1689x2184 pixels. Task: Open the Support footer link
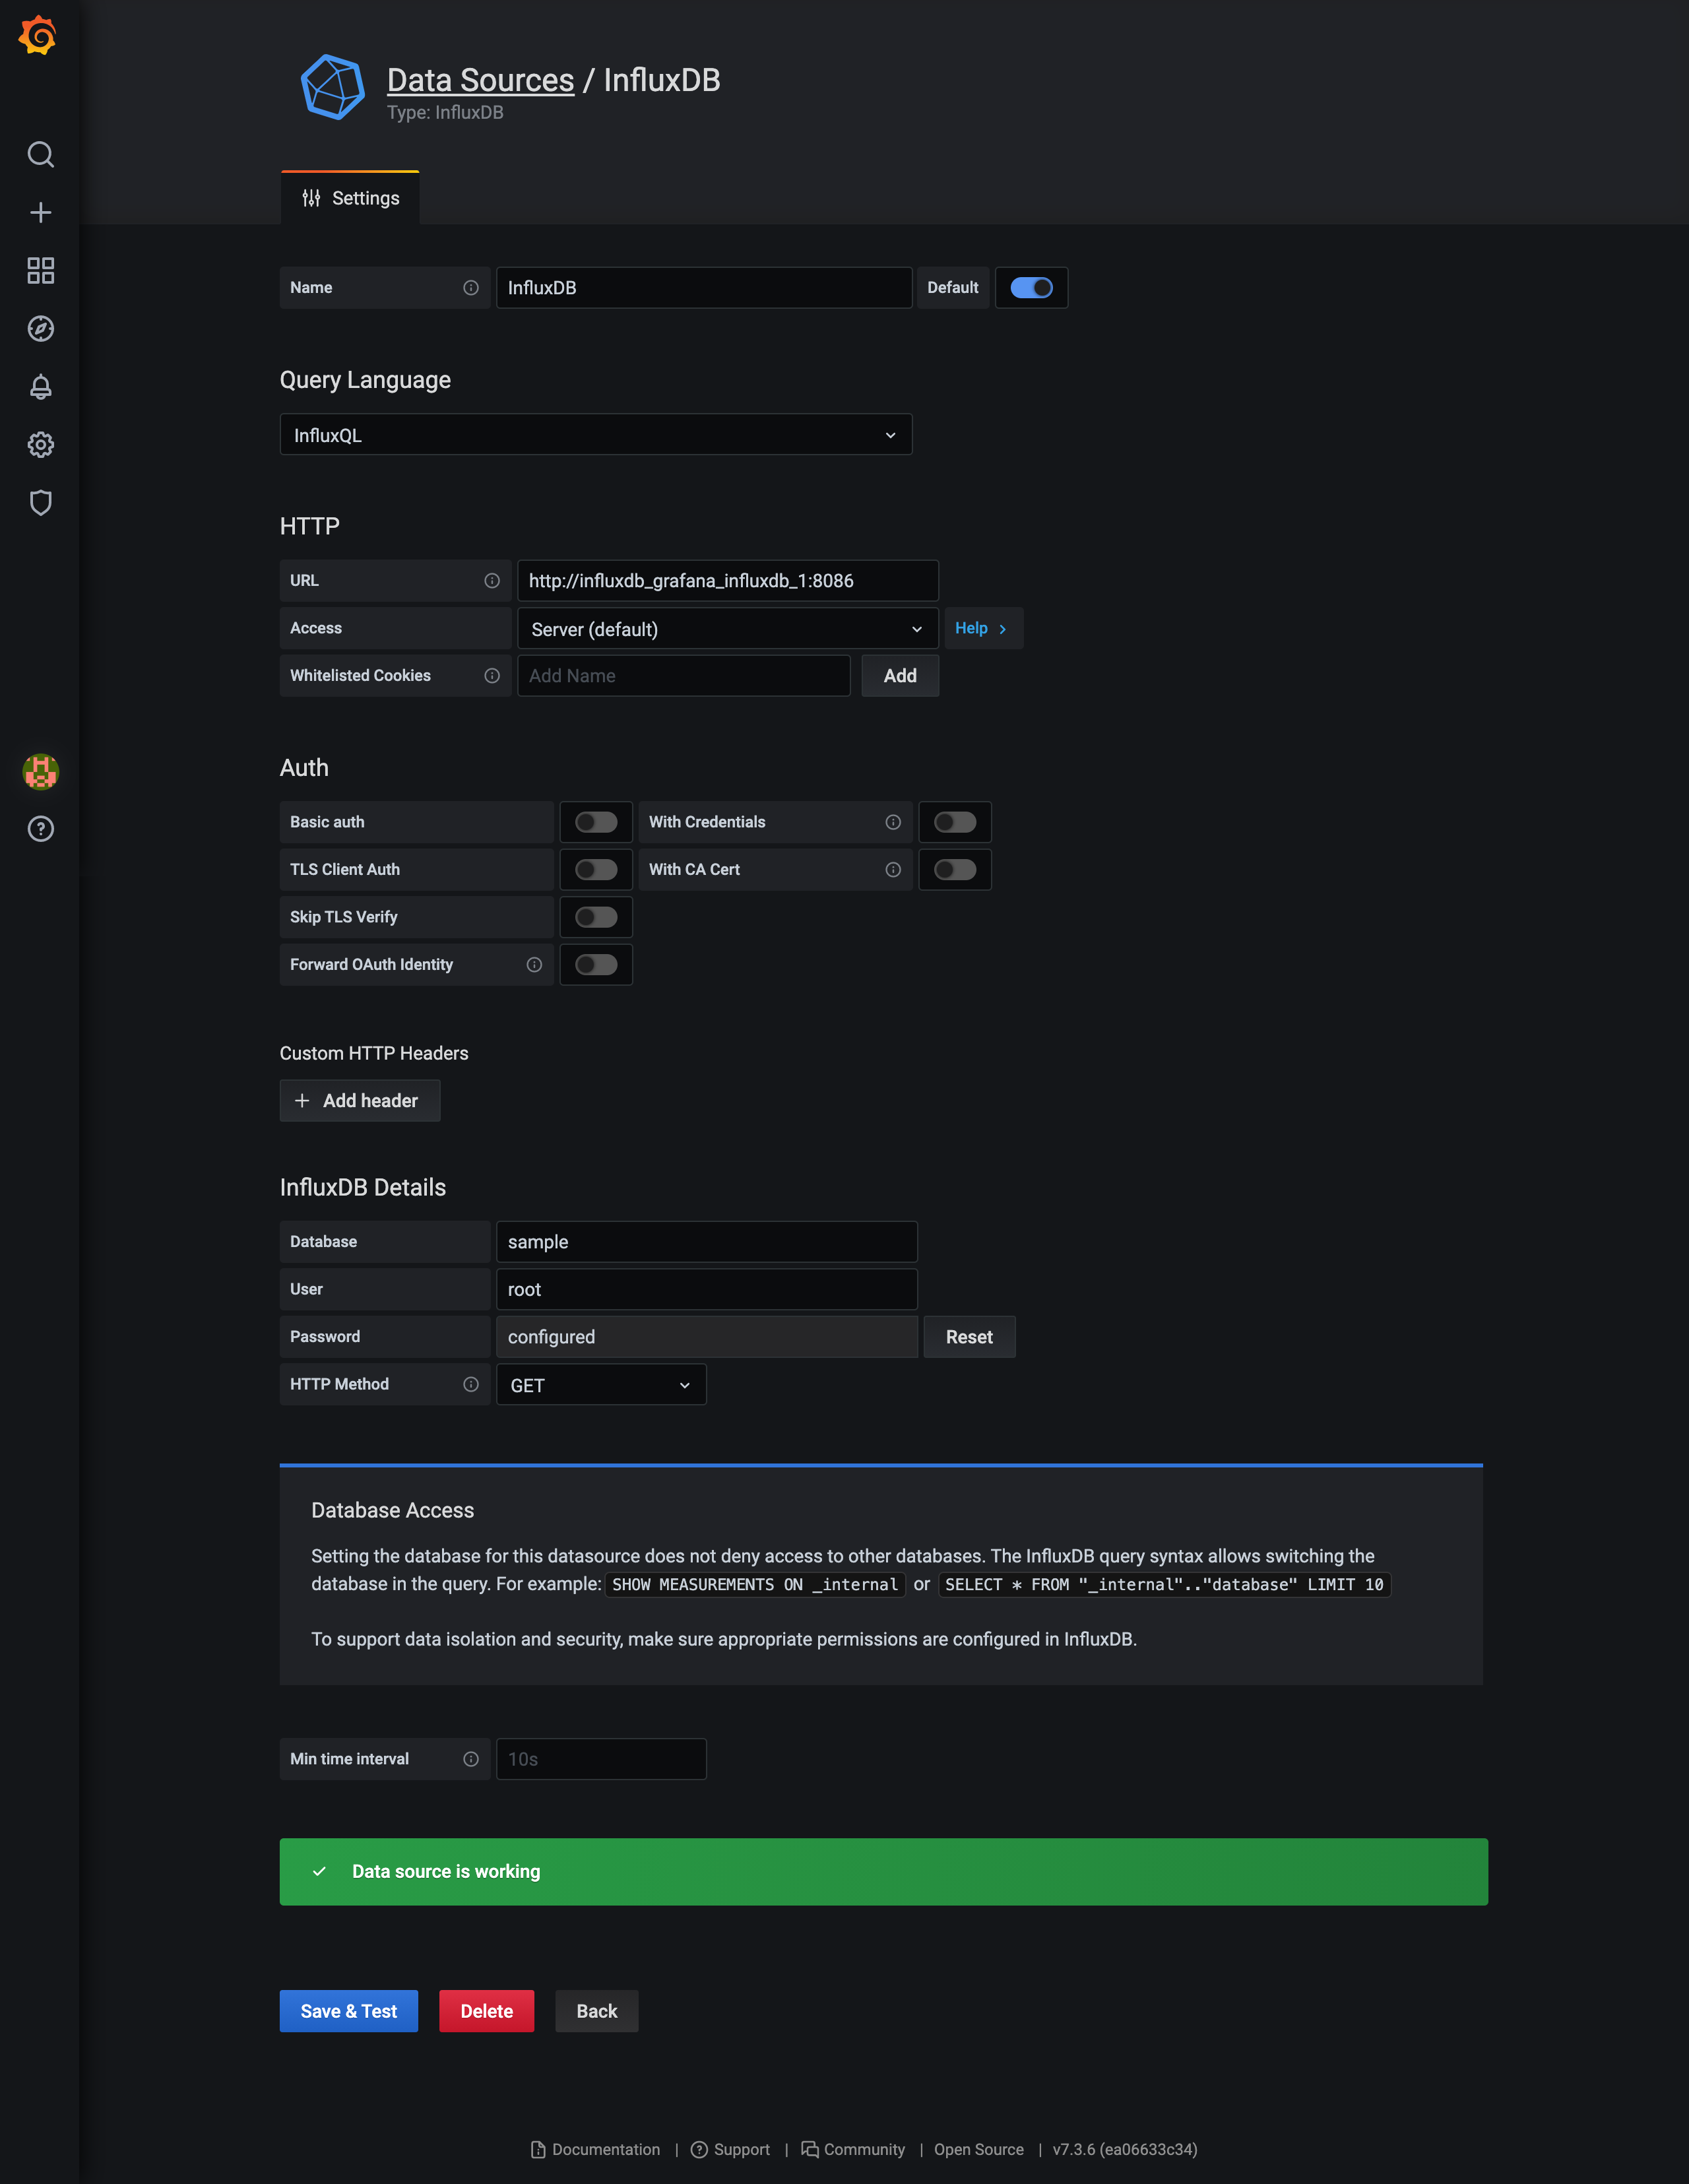(x=730, y=2149)
